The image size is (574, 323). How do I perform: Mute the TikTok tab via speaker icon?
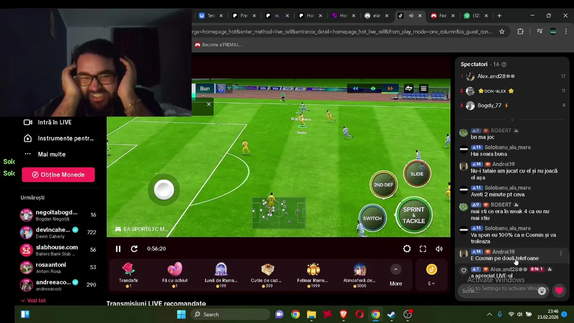411,16
